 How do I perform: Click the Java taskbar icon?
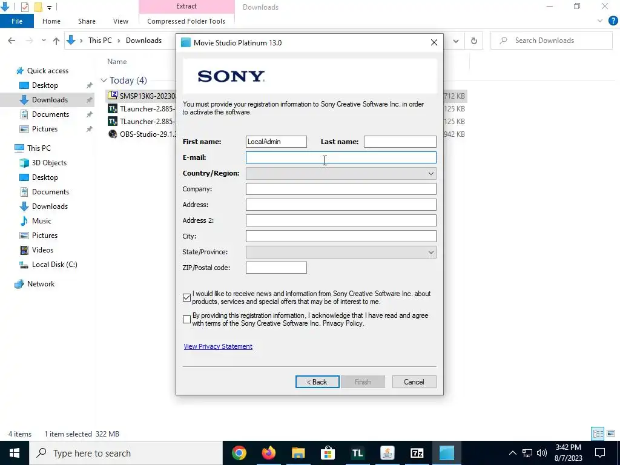pos(387,453)
